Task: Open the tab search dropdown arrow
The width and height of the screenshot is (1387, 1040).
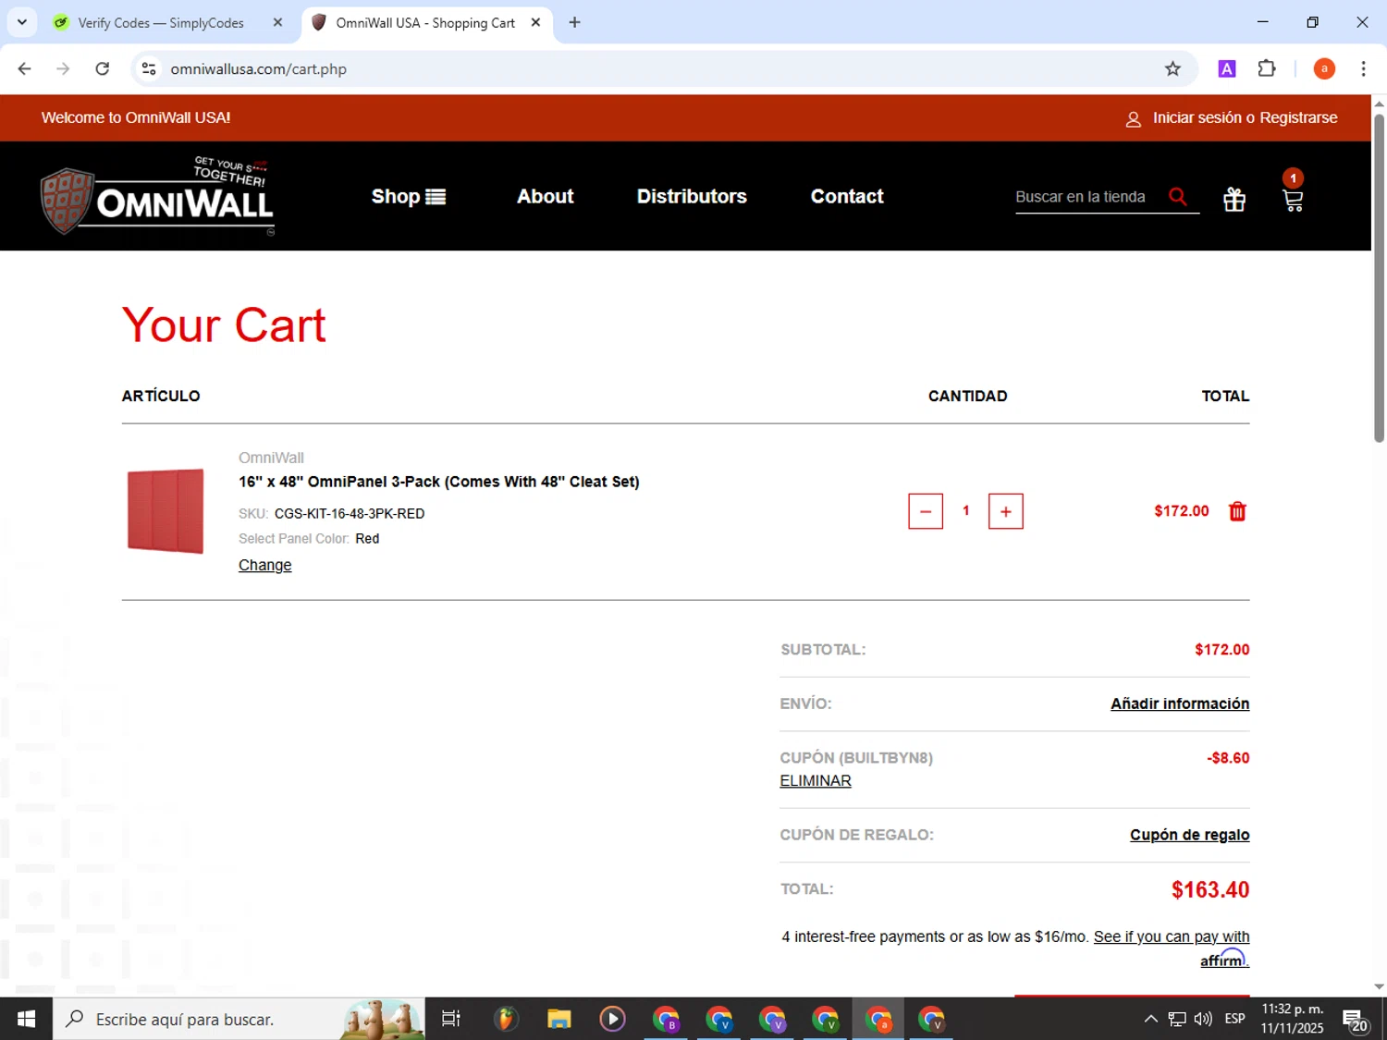Action: pos(22,22)
